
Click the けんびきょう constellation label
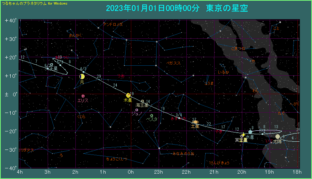tap(220, 163)
